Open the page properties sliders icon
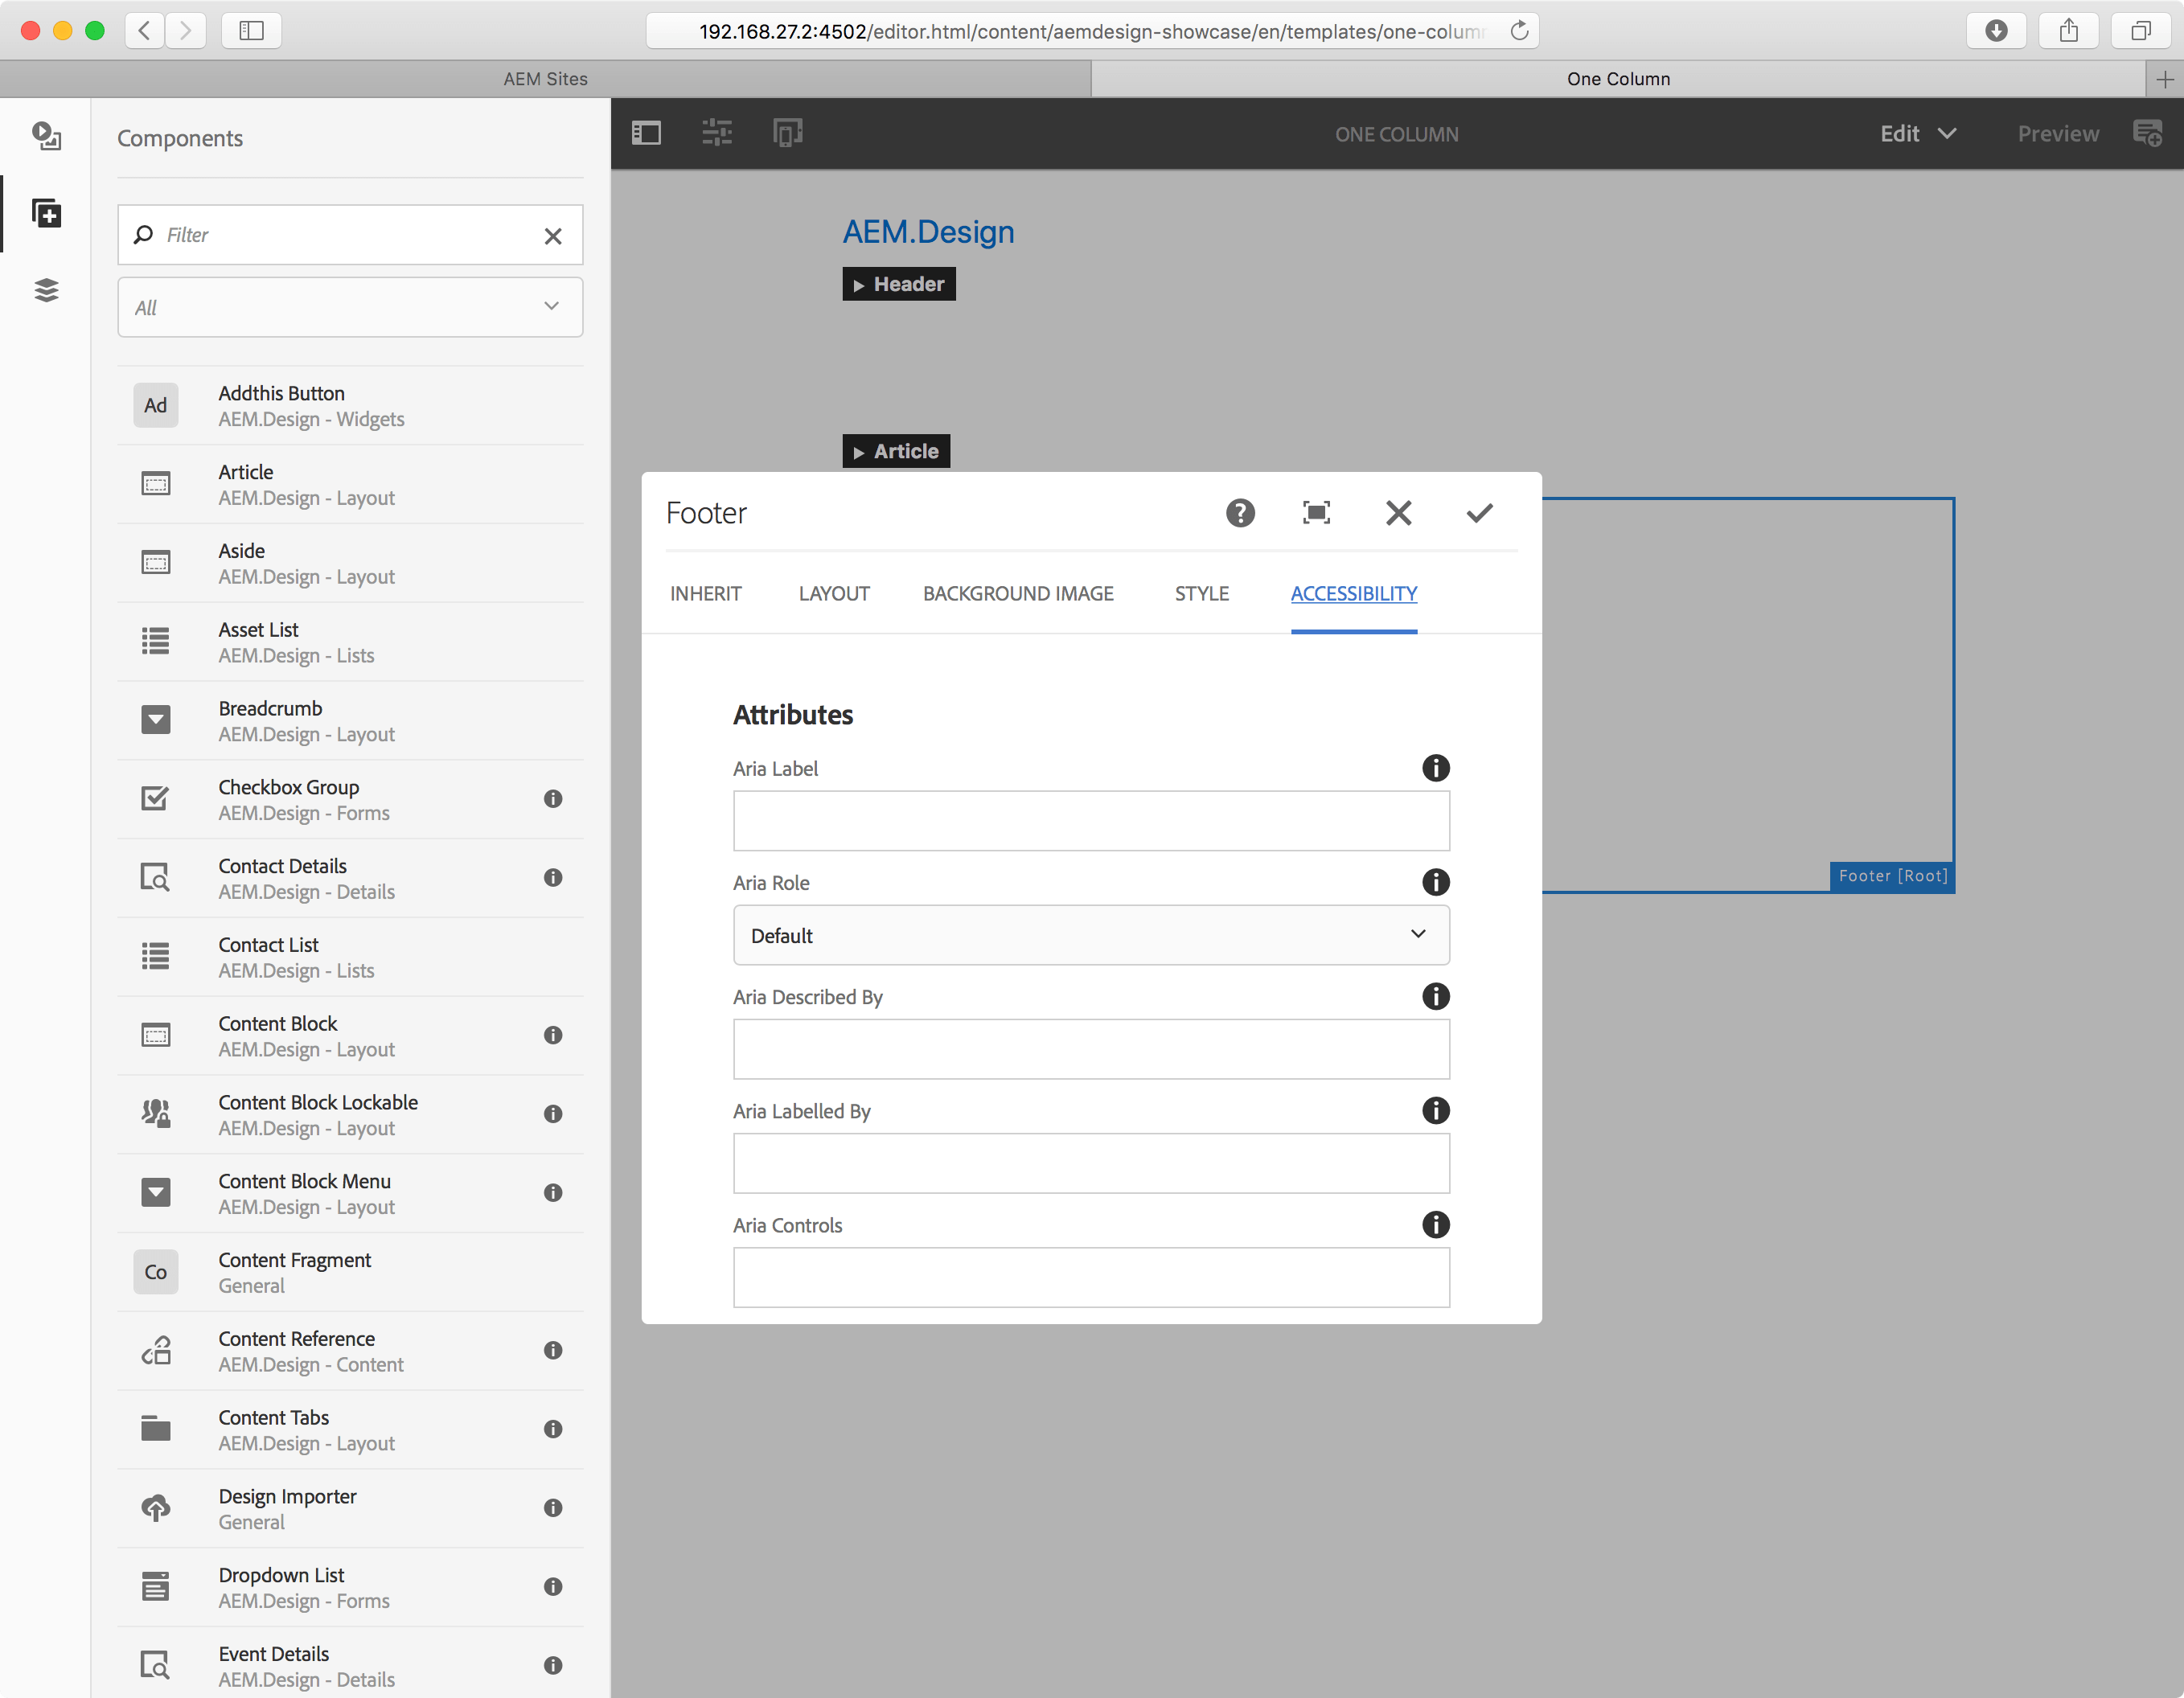The image size is (2184, 1698). pyautogui.click(x=716, y=132)
